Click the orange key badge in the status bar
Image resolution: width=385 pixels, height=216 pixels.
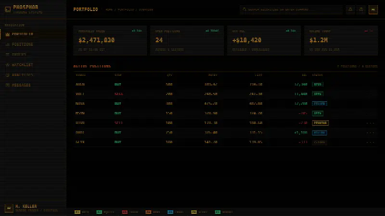click(x=148, y=212)
